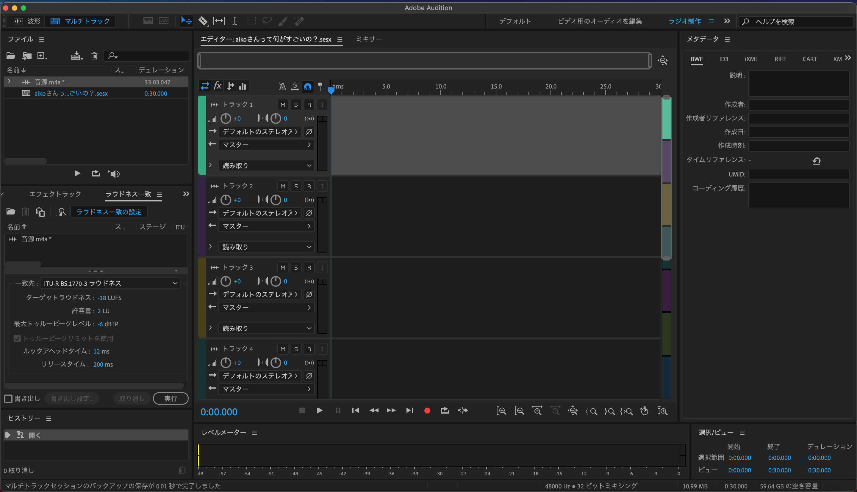The height and width of the screenshot is (492, 857).
Task: Switch to the ミキサー tab
Action: tap(368, 39)
